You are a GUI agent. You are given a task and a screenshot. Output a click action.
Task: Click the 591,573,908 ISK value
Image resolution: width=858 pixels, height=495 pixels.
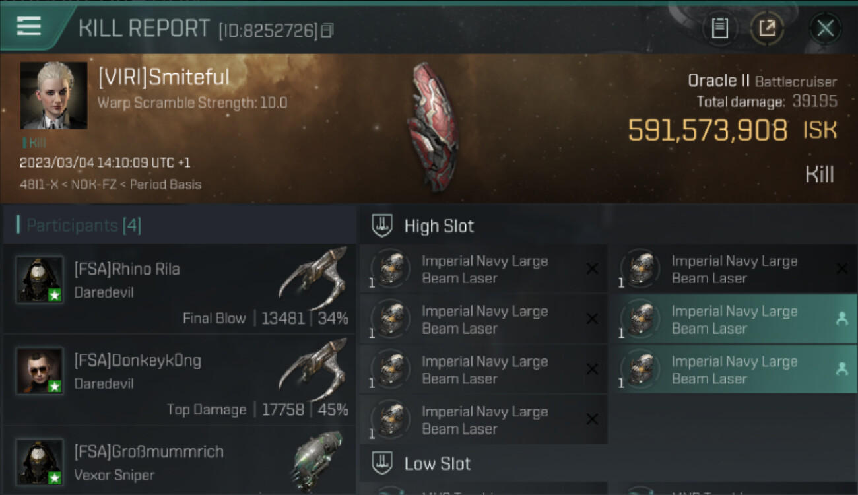click(x=708, y=131)
